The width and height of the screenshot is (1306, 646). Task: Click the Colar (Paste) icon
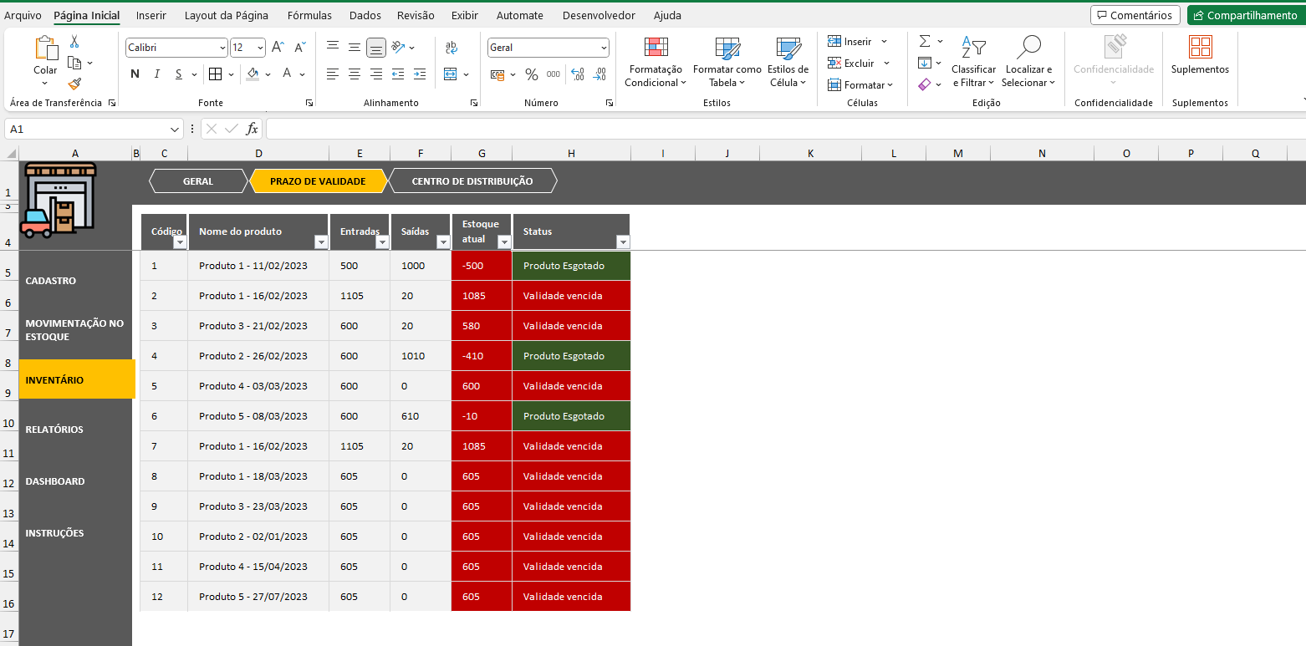coord(45,48)
